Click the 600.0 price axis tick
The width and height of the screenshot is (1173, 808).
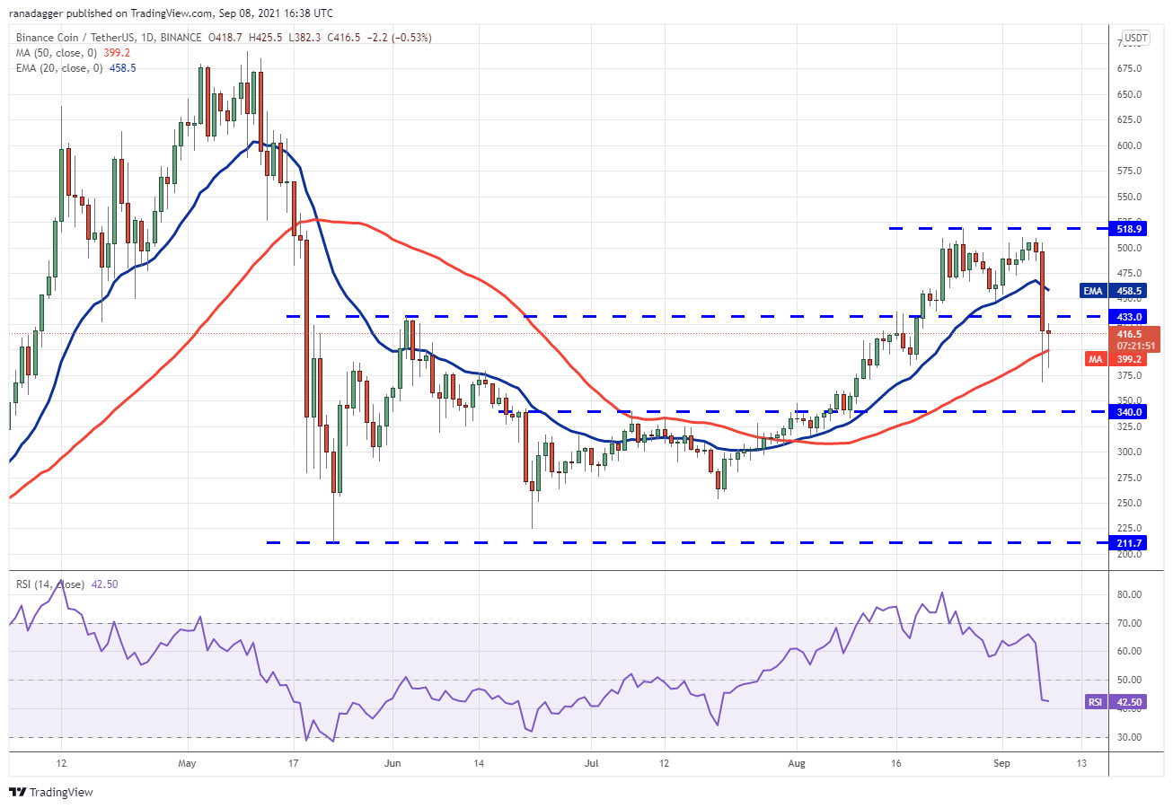coord(1130,145)
